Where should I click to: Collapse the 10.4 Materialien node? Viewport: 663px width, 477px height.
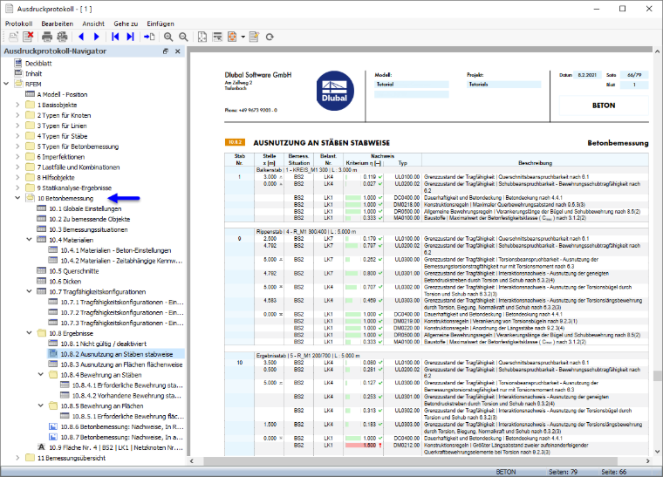click(29, 240)
